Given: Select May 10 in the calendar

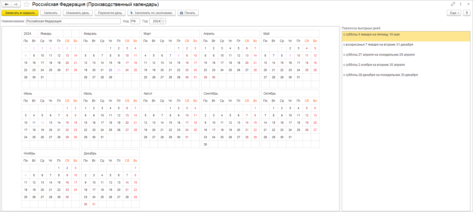Looking at the screenshot, I should pyautogui.click(x=298, y=55).
